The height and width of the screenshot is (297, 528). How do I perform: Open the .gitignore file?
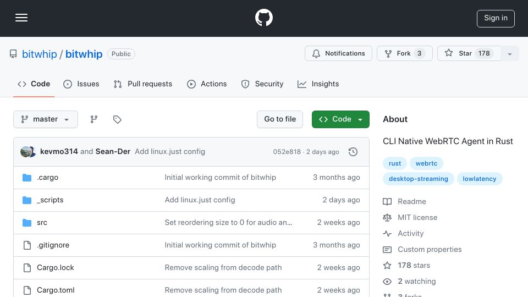click(x=53, y=245)
